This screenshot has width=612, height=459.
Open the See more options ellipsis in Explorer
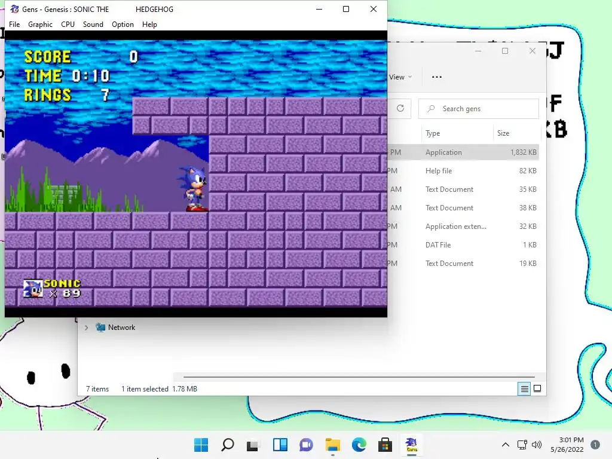(x=437, y=77)
